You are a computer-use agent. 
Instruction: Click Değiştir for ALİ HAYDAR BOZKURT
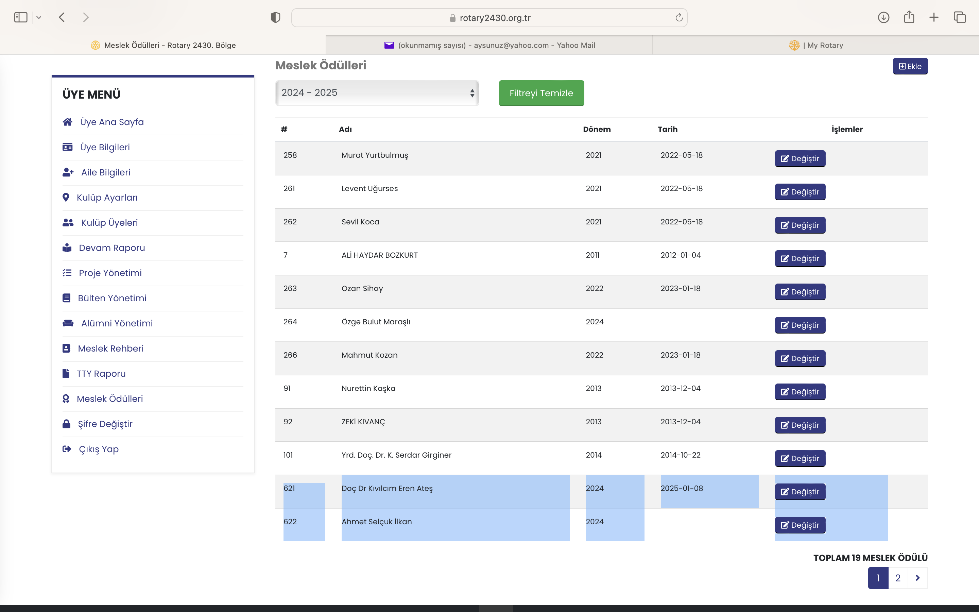[800, 259]
